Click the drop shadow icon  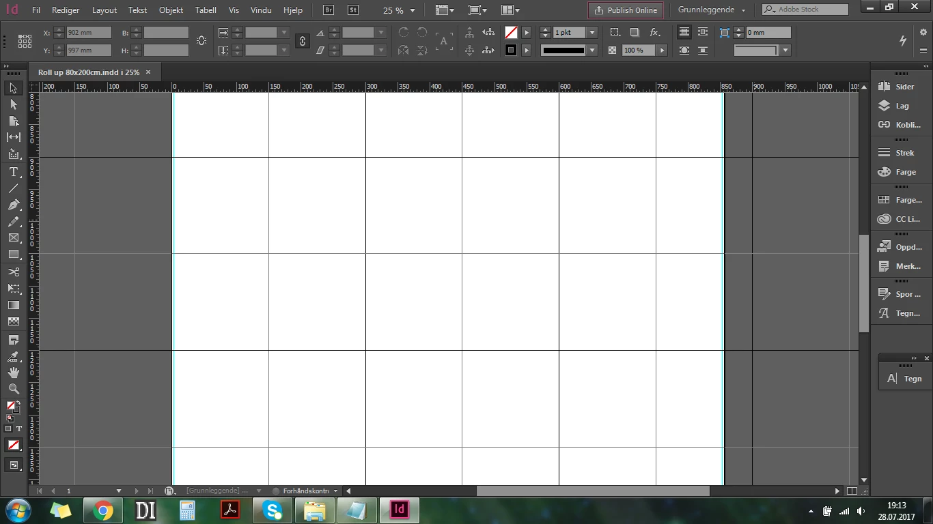pyautogui.click(x=635, y=33)
